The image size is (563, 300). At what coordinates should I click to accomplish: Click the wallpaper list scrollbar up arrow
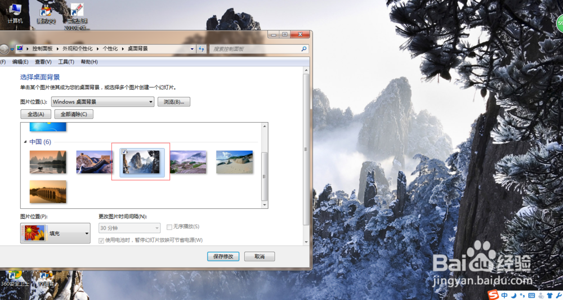265,126
